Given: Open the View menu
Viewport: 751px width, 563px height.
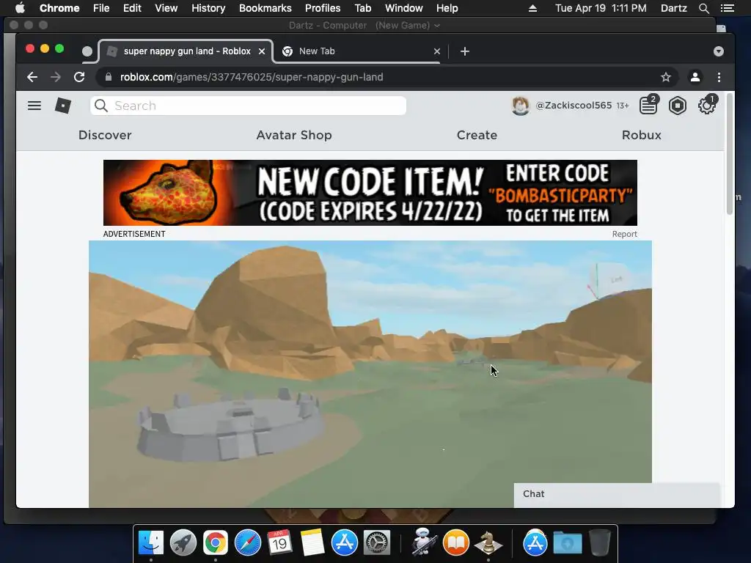Looking at the screenshot, I should coord(166,8).
